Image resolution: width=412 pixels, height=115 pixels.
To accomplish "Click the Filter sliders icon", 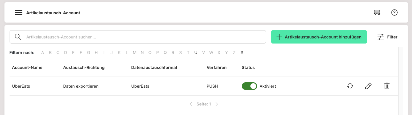I will (x=381, y=37).
